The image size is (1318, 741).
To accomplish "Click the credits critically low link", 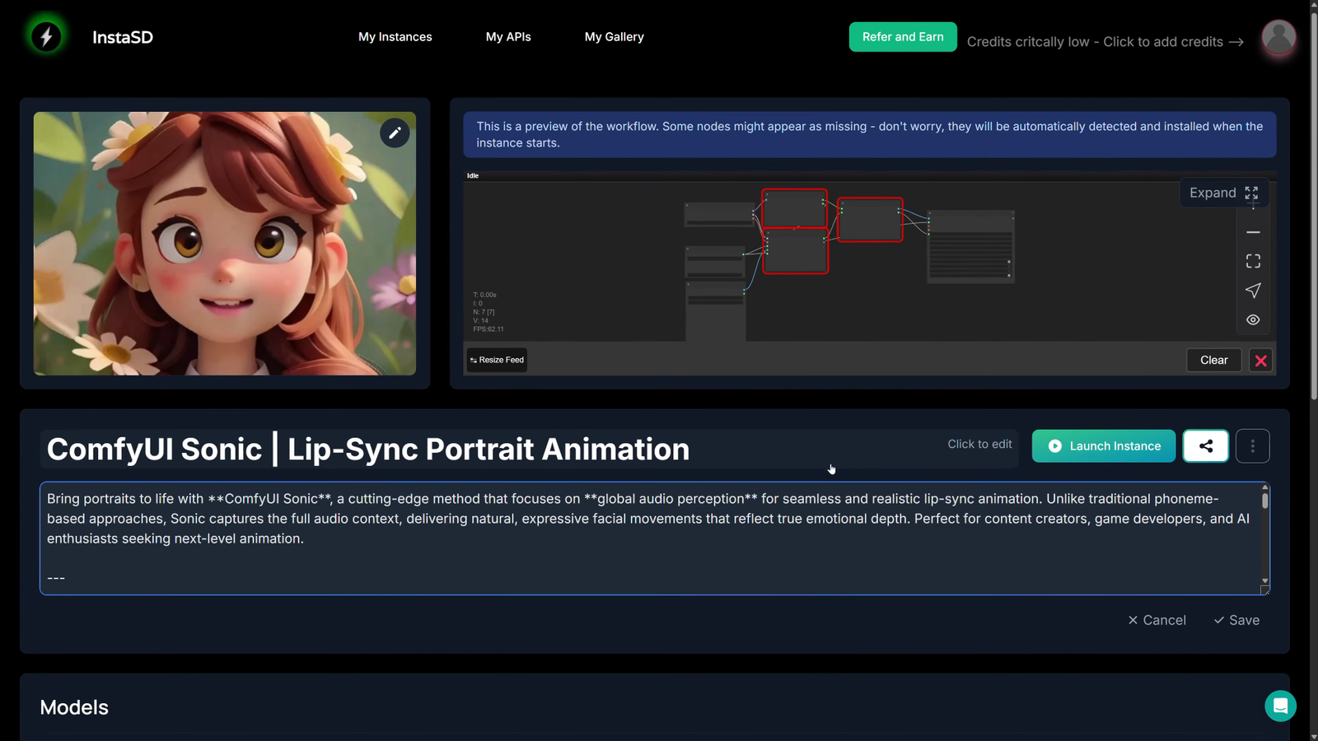I will (x=1105, y=42).
